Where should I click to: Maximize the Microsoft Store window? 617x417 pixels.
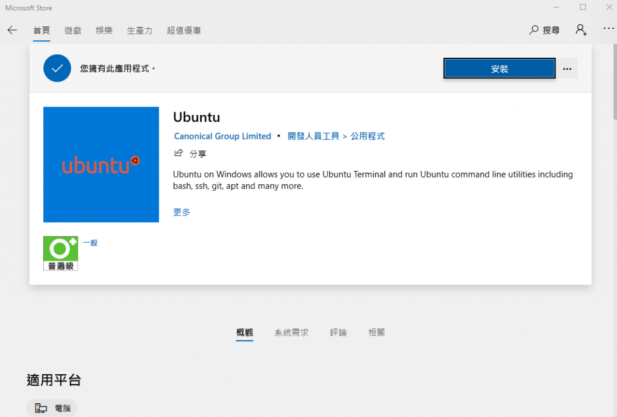(x=583, y=7)
